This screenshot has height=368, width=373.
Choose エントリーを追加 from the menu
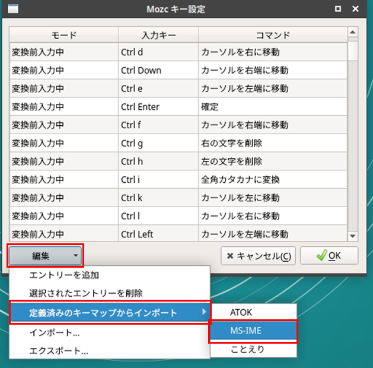(110, 275)
